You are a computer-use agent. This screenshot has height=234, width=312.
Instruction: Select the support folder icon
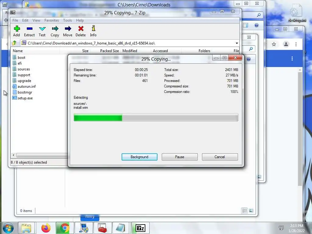(14, 75)
